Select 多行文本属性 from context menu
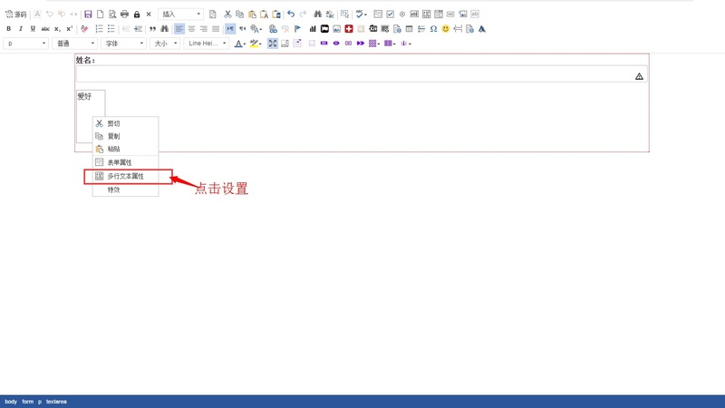The image size is (725, 408). click(126, 176)
